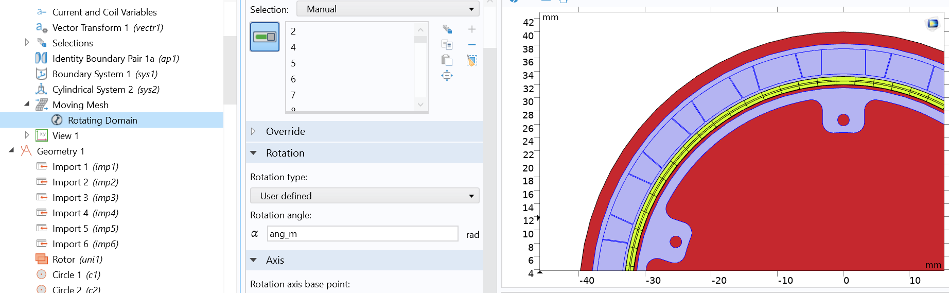Click the graphics window logo icon
Image resolution: width=949 pixels, height=293 pixels.
933,24
